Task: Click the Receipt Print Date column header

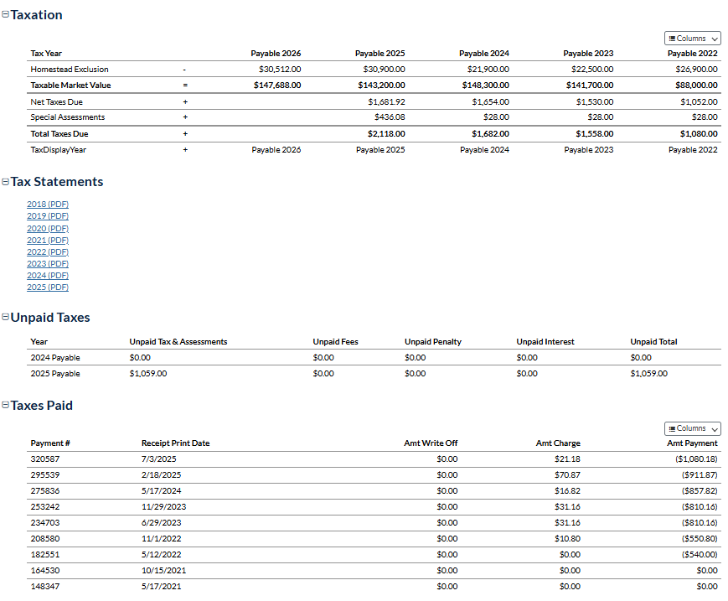Action: [175, 443]
